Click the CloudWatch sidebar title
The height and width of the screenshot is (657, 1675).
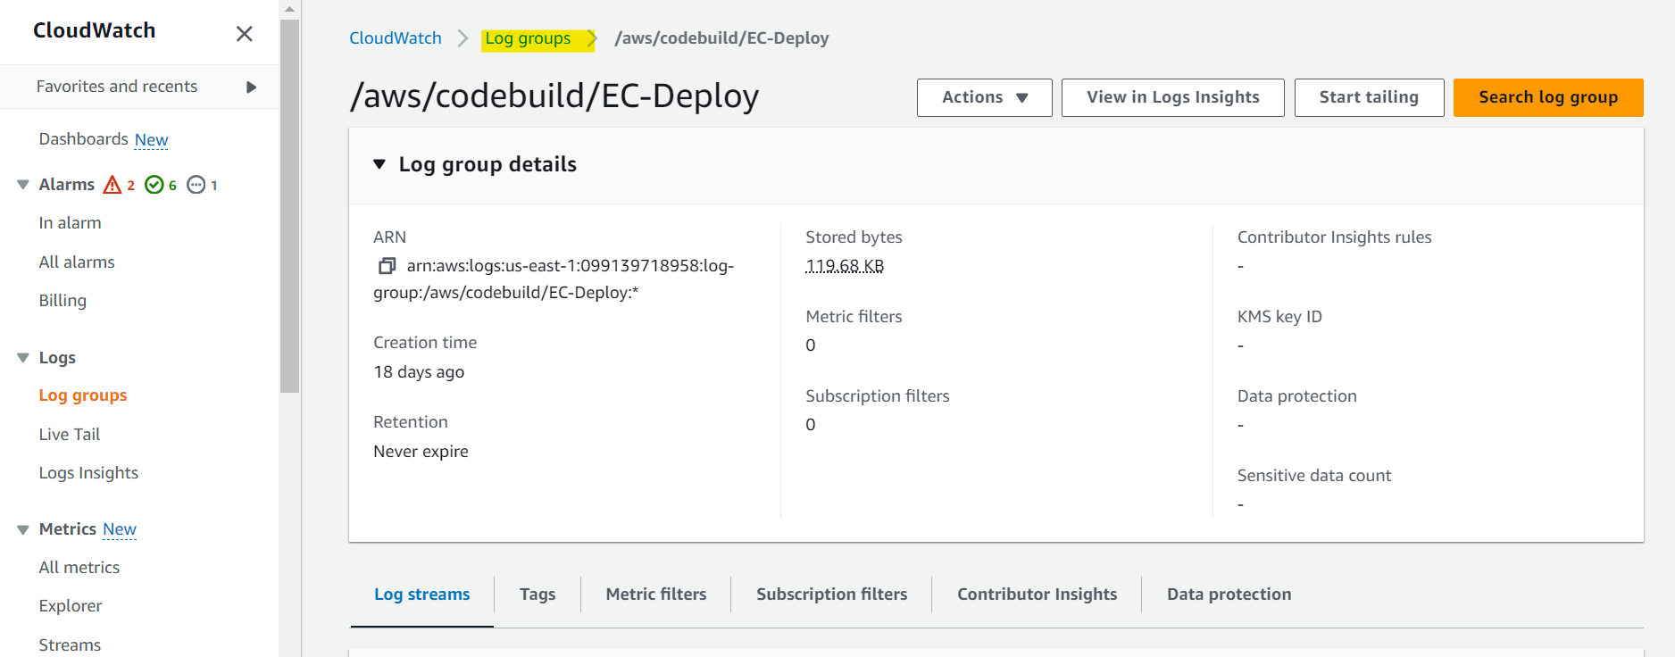[94, 30]
